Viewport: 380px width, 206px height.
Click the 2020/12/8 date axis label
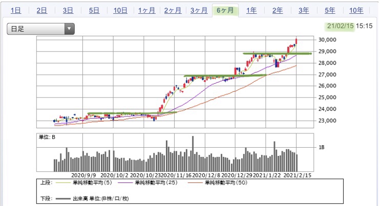tap(206, 175)
